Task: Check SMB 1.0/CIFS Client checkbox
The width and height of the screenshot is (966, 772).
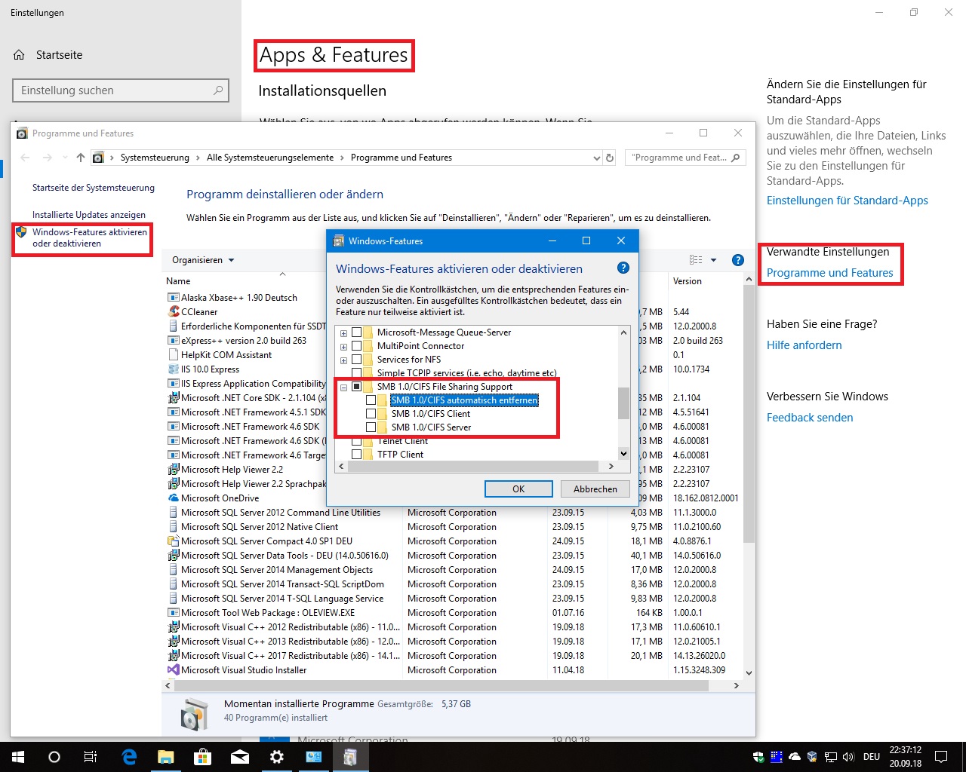Action: [371, 414]
